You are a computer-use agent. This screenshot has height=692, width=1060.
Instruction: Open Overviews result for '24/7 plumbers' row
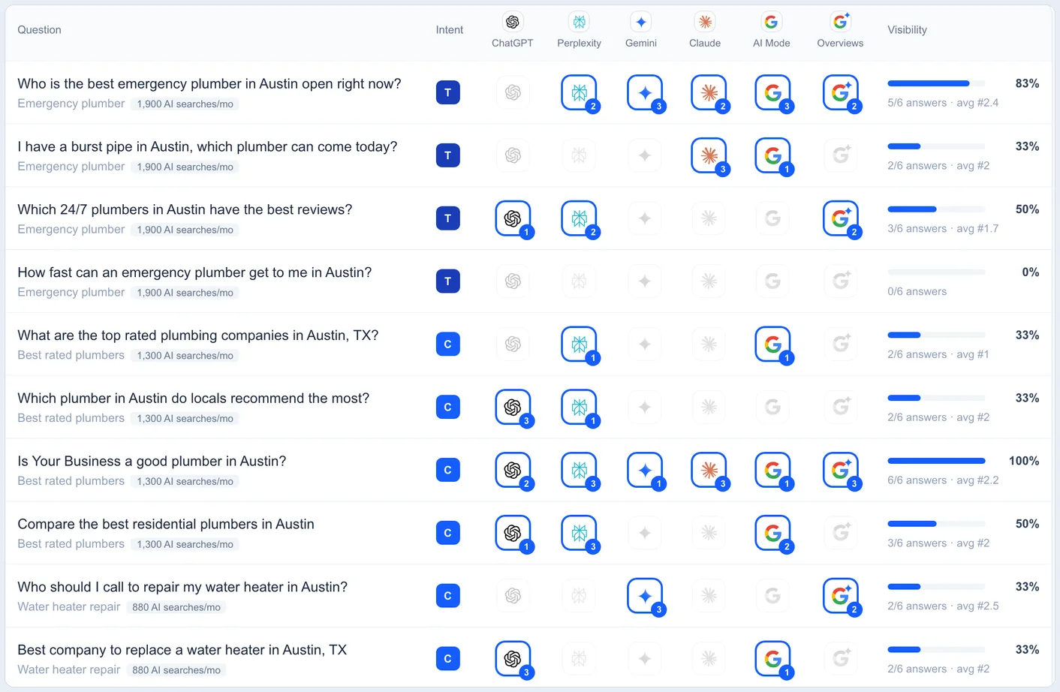pyautogui.click(x=841, y=219)
